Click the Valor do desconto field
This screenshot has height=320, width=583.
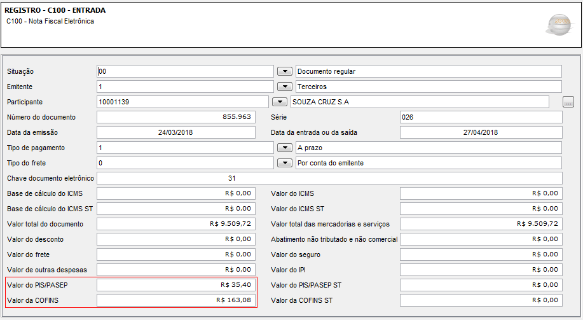[x=176, y=239]
